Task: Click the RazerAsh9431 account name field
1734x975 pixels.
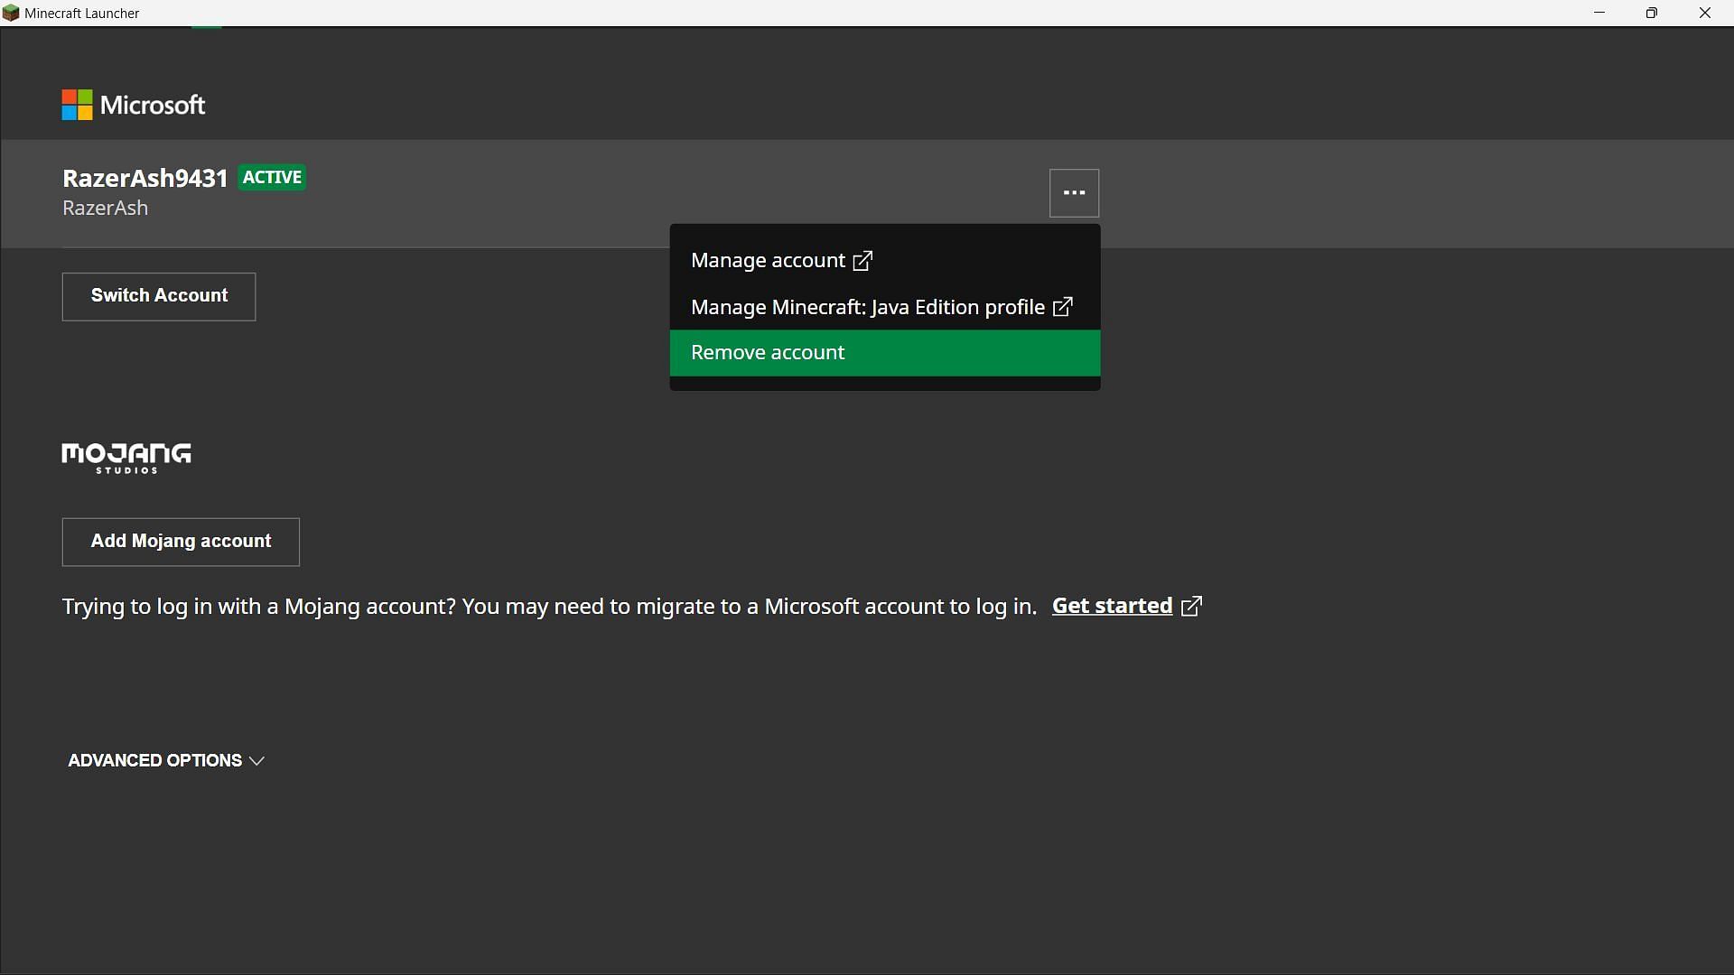Action: (x=145, y=177)
